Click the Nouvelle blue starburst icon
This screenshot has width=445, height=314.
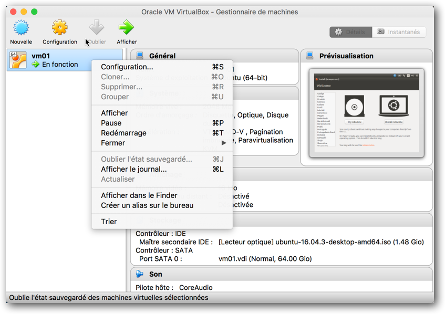point(21,27)
